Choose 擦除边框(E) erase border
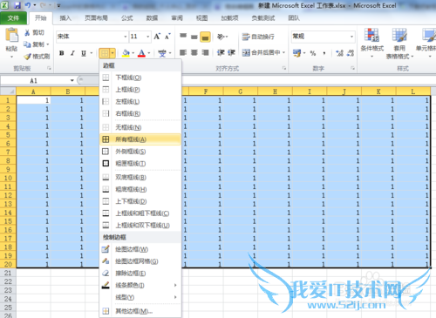This screenshot has width=436, height=318. (140, 274)
